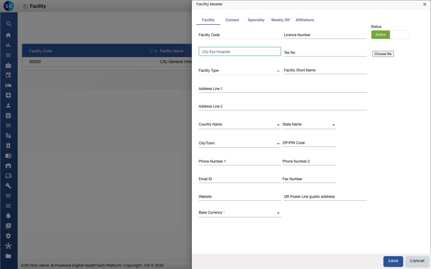Go to the Affiliations tab

point(305,20)
